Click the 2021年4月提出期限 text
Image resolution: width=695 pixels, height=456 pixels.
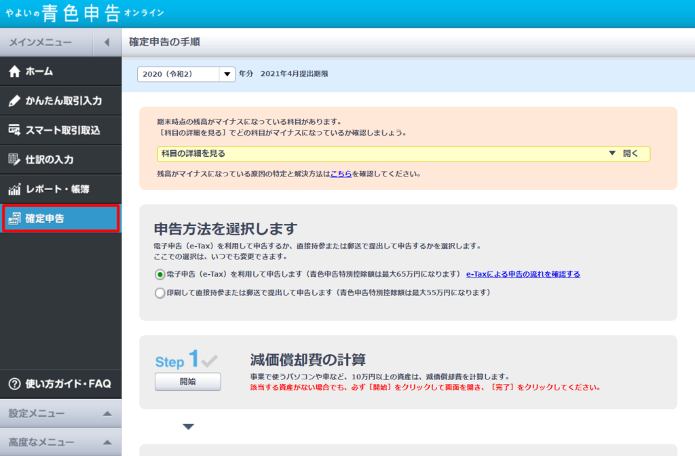click(x=295, y=74)
